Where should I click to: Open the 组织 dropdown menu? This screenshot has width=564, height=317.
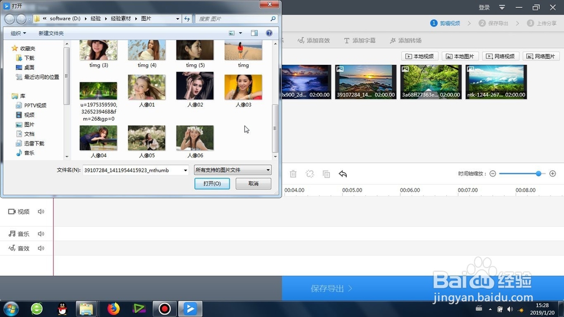point(19,33)
